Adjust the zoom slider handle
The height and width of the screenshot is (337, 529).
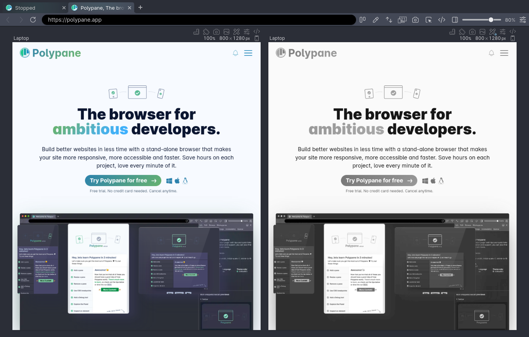click(491, 20)
